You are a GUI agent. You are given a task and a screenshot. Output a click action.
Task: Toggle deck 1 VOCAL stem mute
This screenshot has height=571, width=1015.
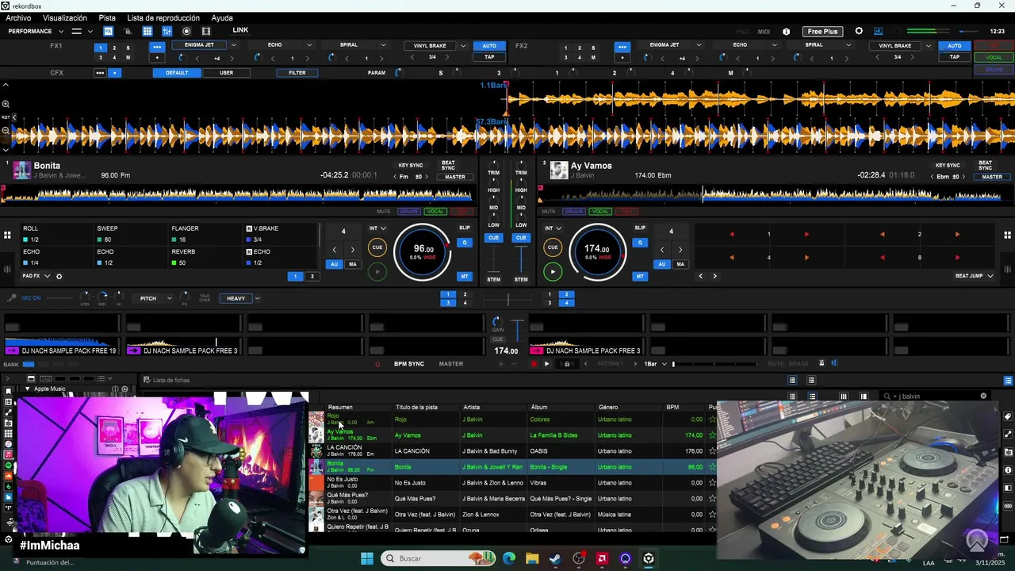435,212
